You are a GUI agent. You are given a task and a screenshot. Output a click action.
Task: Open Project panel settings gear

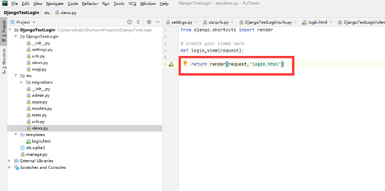[x=149, y=22]
